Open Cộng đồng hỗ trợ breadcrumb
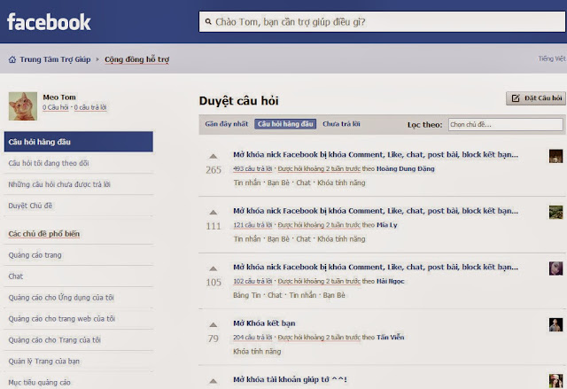 tap(136, 59)
